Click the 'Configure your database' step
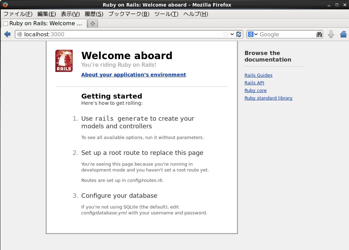The width and height of the screenshot is (349, 250). pos(119,195)
